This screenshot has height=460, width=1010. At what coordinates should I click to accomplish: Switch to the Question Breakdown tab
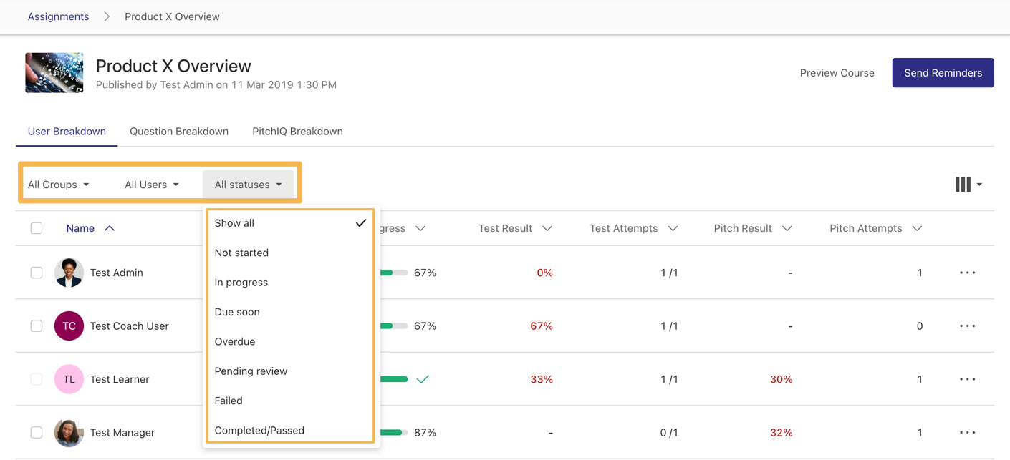click(179, 132)
